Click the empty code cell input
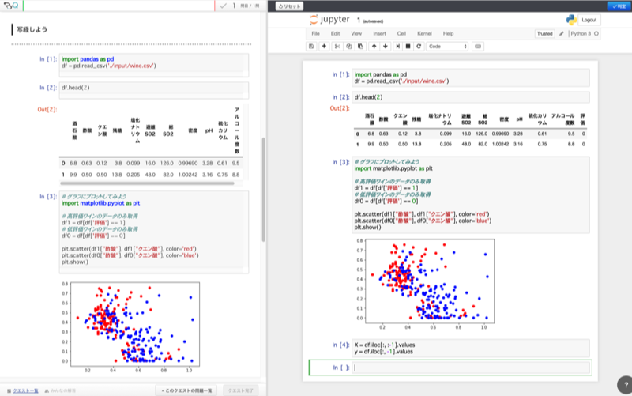 (x=470, y=368)
